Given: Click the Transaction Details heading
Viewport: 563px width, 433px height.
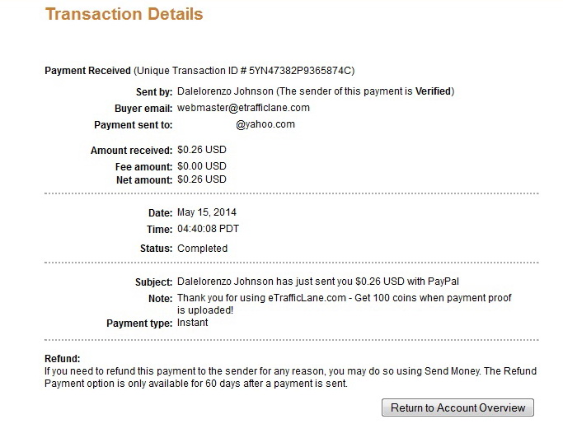Looking at the screenshot, I should (x=124, y=14).
